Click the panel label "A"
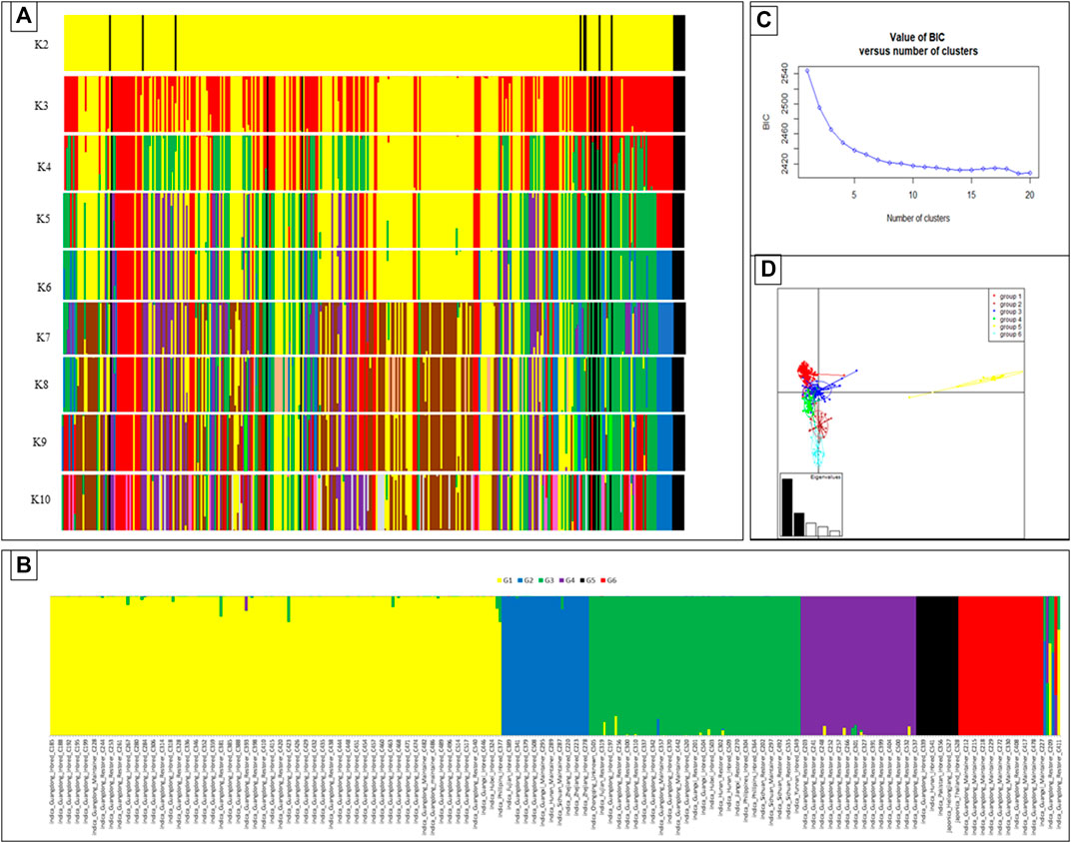Viewport: 1071px width, 843px height. click(x=23, y=16)
